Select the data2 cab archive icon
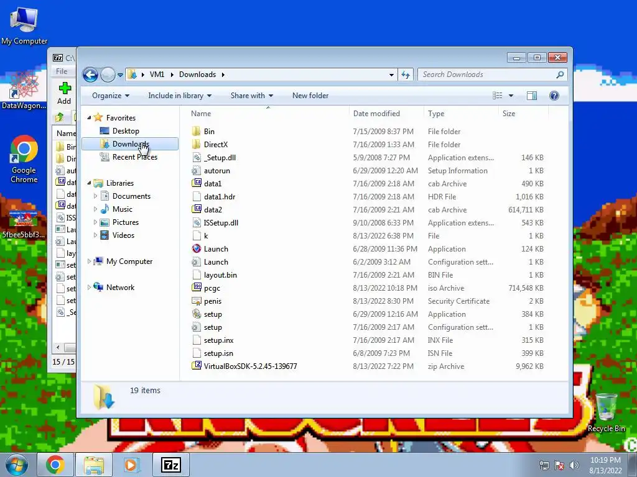This screenshot has width=637, height=477. click(196, 209)
